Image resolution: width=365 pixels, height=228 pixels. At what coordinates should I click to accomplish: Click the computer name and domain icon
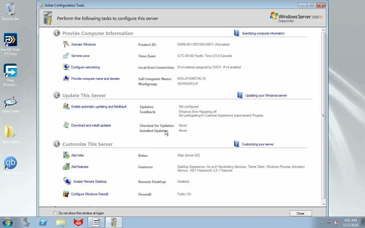[66, 78]
